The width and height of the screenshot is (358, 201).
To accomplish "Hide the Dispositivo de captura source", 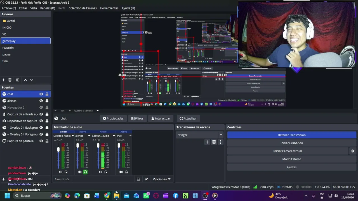I will pos(41,121).
